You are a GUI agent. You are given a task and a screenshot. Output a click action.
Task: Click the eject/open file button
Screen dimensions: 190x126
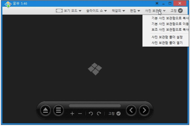[x=45, y=110]
